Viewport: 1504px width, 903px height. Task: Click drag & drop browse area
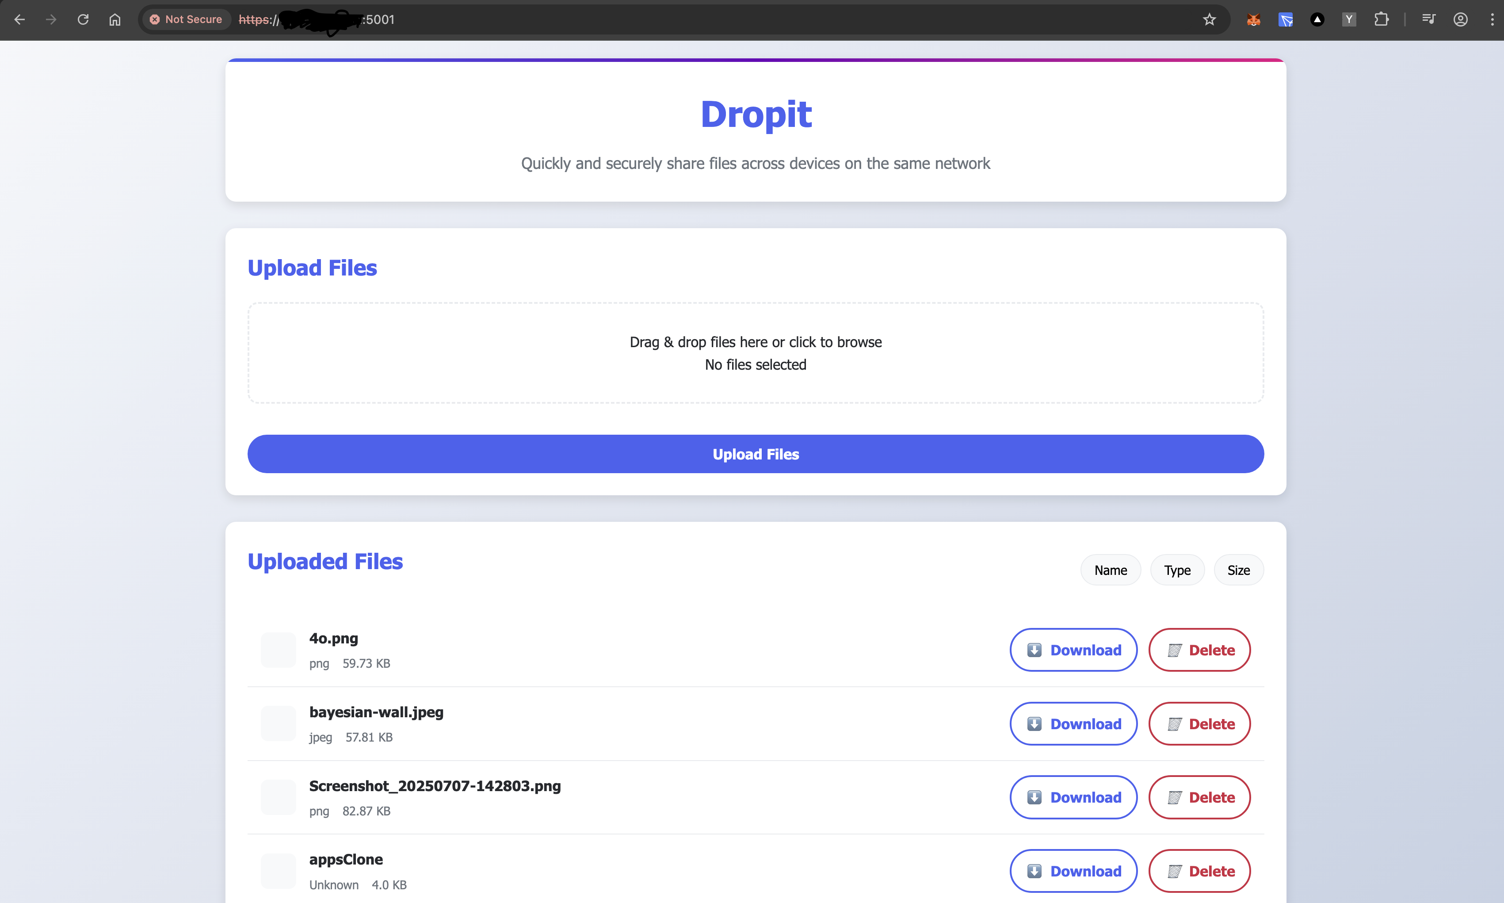[x=756, y=353]
